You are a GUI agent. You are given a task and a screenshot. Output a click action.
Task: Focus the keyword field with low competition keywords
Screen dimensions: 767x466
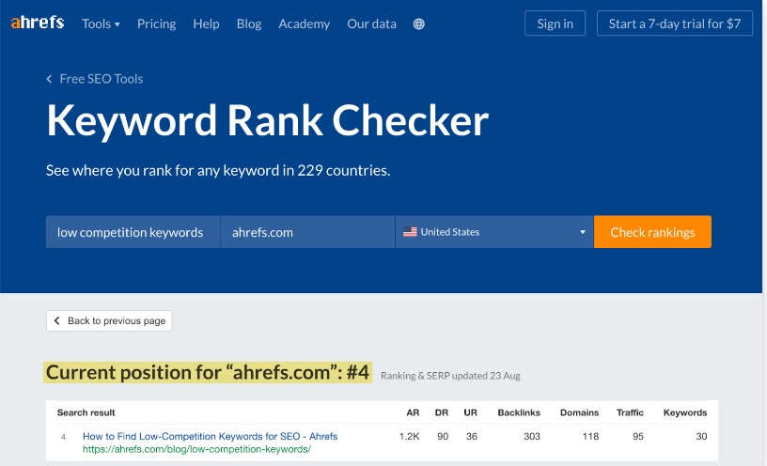(133, 232)
